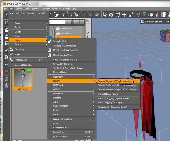
Task: Click the Import document icon in left toolbar
Action: (7, 51)
